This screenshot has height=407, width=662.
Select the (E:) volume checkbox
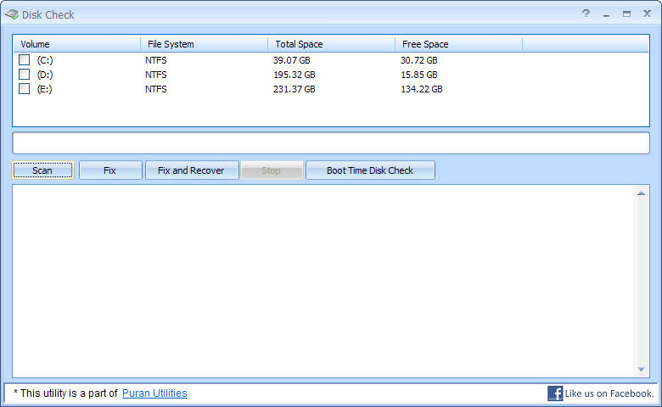[25, 89]
